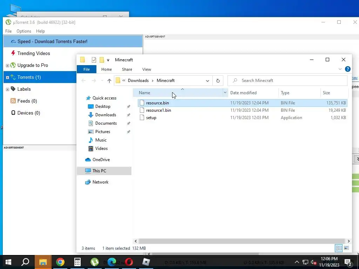
Task: Click the Quick Access Toolbar properties icon
Action: click(94, 60)
